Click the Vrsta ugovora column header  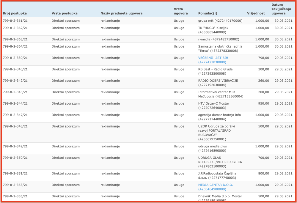[x=181, y=11]
